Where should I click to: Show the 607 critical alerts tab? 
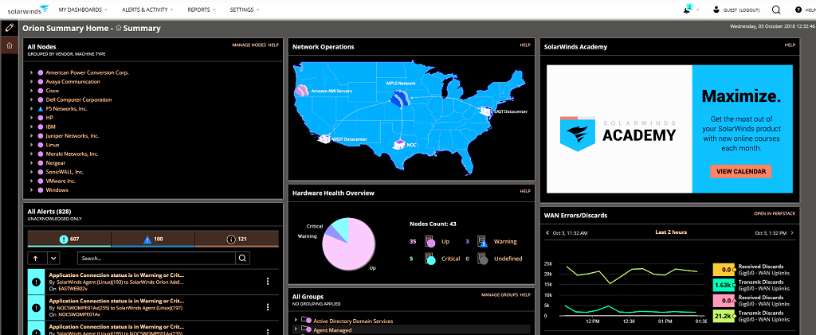(69, 239)
